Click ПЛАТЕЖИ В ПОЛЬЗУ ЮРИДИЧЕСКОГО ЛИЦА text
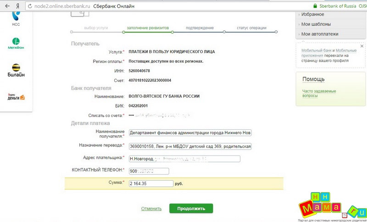Viewport: 367px width, 222px height. [x=172, y=52]
